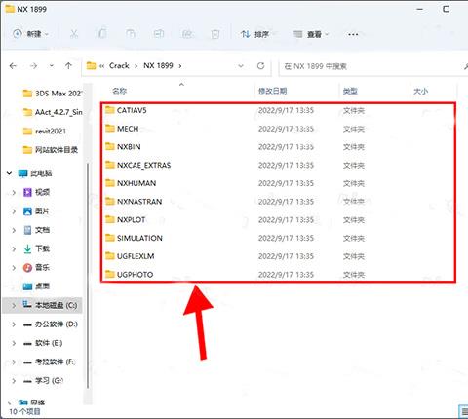Click NX 1899 in the address breadcrumb
The height and width of the screenshot is (419, 468).
click(158, 66)
